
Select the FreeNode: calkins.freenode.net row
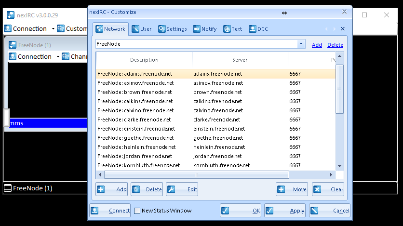pyautogui.click(x=215, y=101)
